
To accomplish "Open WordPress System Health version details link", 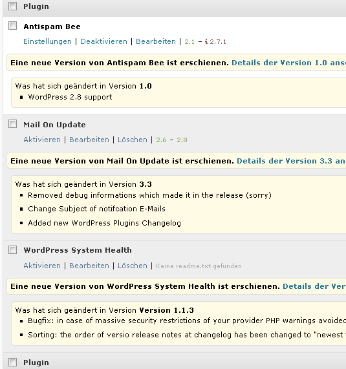I will tap(314, 286).
